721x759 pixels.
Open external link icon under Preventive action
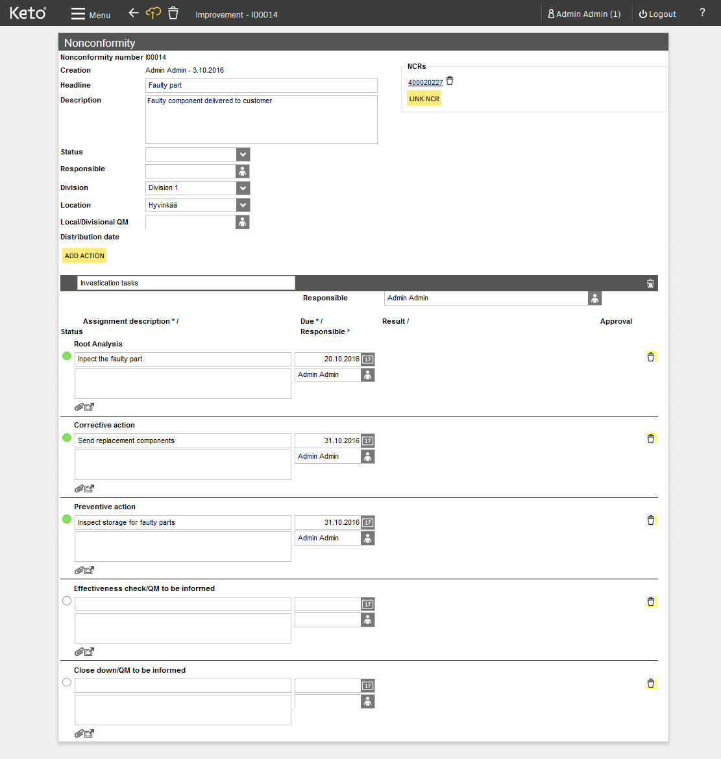[x=90, y=571]
